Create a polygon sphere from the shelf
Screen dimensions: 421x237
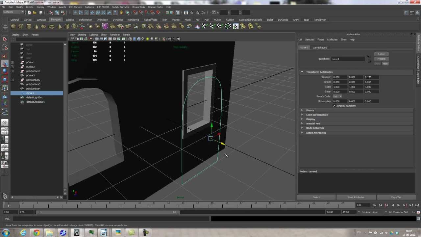point(13,26)
